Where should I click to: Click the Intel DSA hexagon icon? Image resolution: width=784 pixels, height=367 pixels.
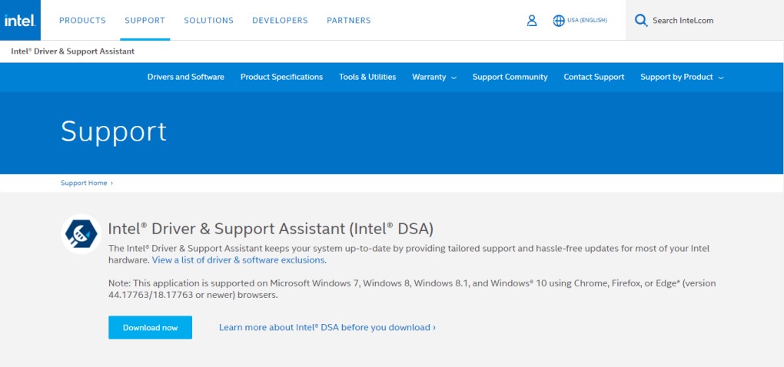coord(81,233)
